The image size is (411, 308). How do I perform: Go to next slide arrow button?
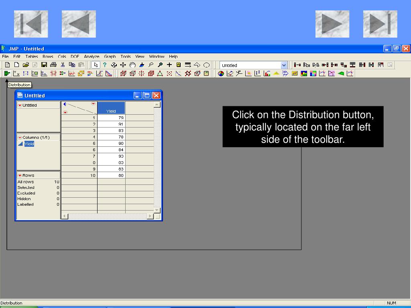click(x=332, y=24)
